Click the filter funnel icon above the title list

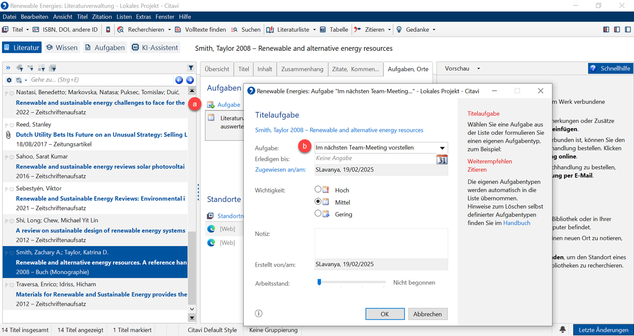point(191,68)
